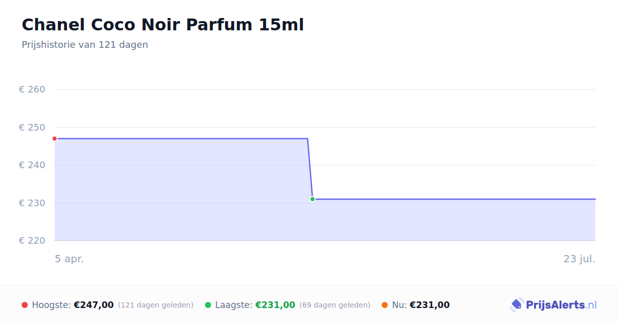
Task: Click the Chanel Coco Noir Parfum 15ml title
Action: tap(163, 24)
